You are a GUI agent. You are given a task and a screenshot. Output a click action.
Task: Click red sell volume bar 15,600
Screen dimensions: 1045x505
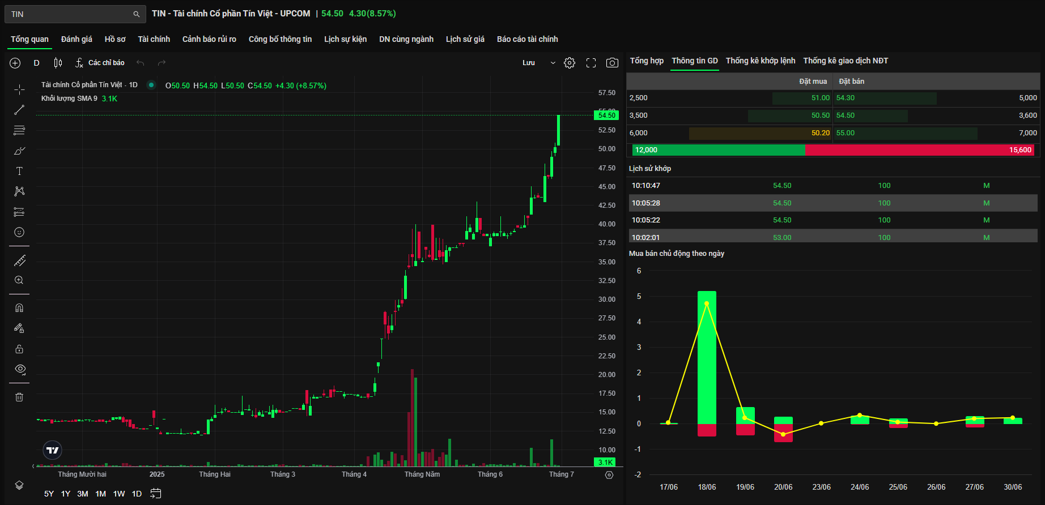tap(920, 150)
